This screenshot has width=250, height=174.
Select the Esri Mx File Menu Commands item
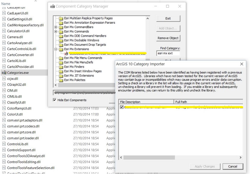click(x=83, y=58)
